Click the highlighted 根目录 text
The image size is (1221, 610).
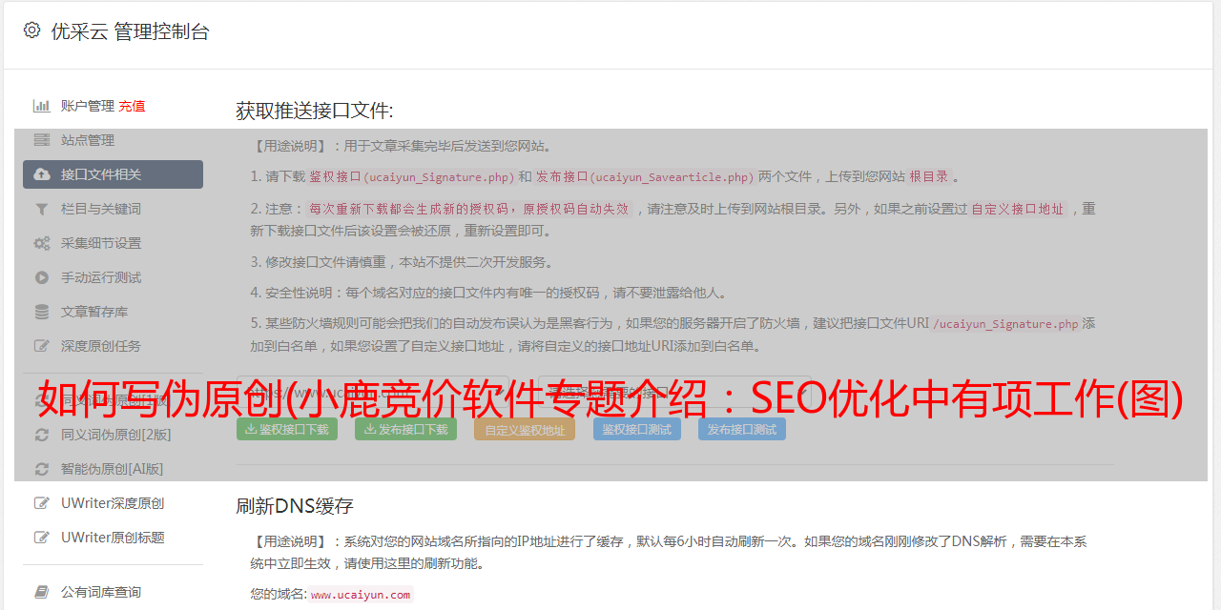929,176
